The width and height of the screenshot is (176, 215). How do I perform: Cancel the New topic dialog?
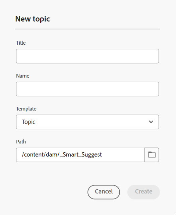[x=104, y=192]
